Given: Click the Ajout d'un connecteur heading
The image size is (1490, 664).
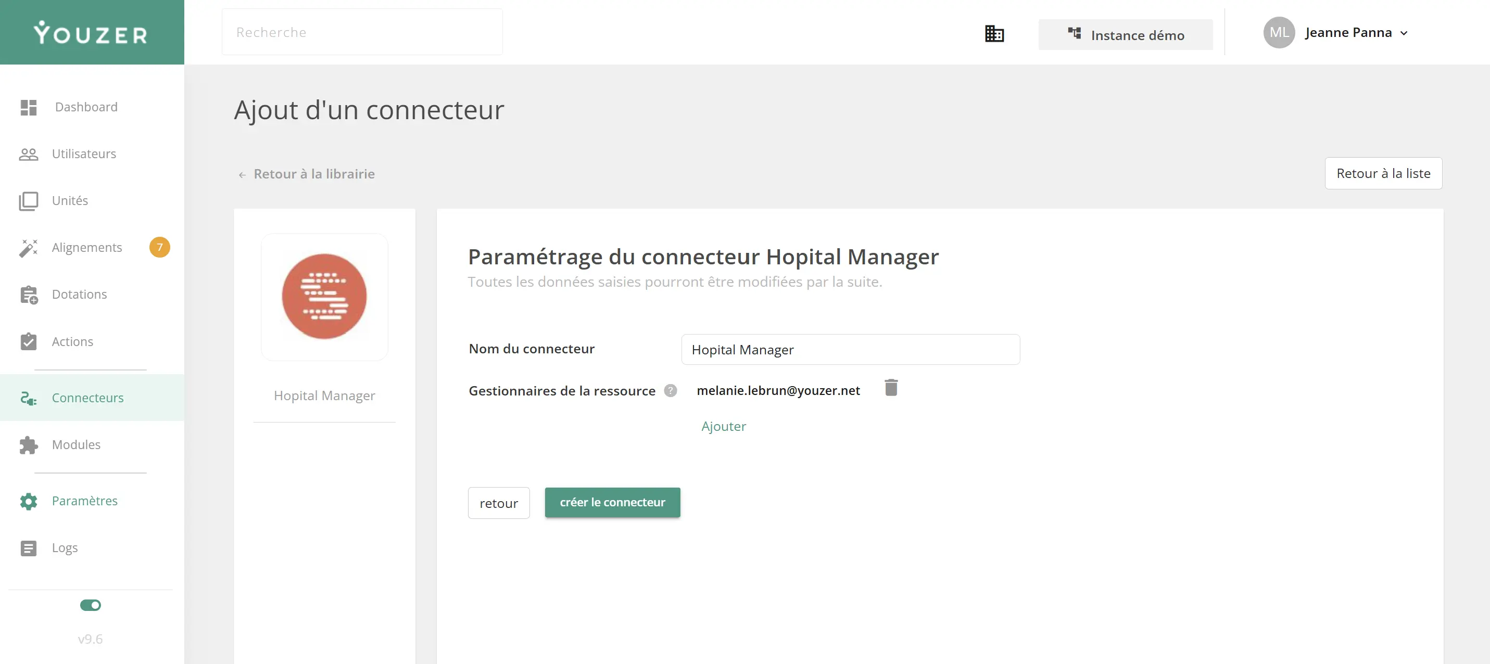Looking at the screenshot, I should [369, 110].
